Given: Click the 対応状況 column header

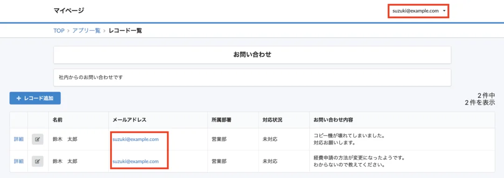Looking at the screenshot, I should pos(272,120).
